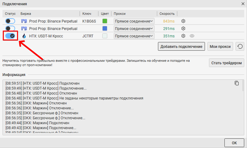Open settings gear for the HTX connection
The height and width of the screenshot is (148, 247).
point(183,36)
